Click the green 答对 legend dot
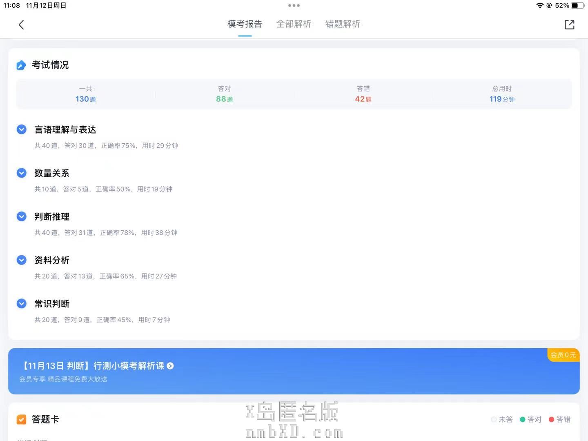 (x=522, y=419)
